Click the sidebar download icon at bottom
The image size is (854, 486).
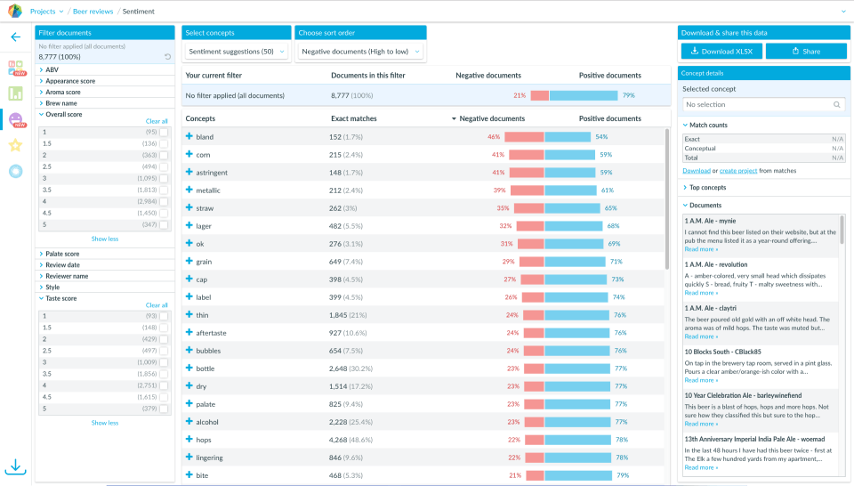coord(15,467)
